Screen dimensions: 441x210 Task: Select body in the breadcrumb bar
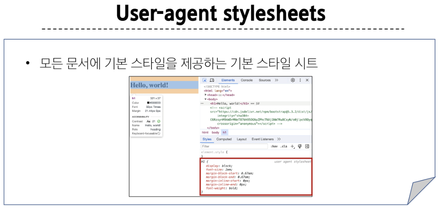pyautogui.click(x=215, y=132)
